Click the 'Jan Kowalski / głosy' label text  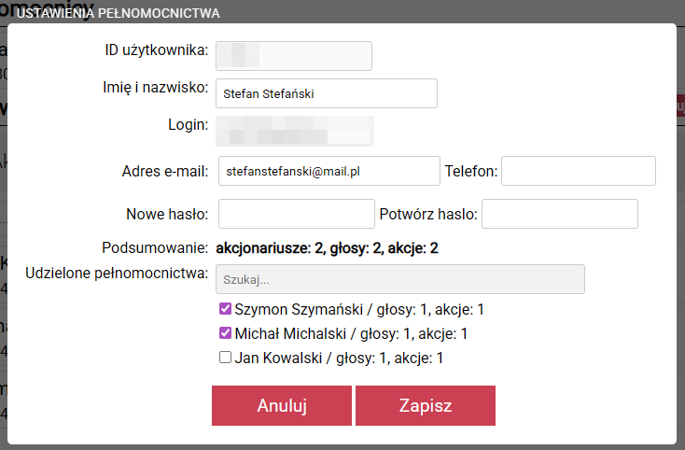[338, 358]
